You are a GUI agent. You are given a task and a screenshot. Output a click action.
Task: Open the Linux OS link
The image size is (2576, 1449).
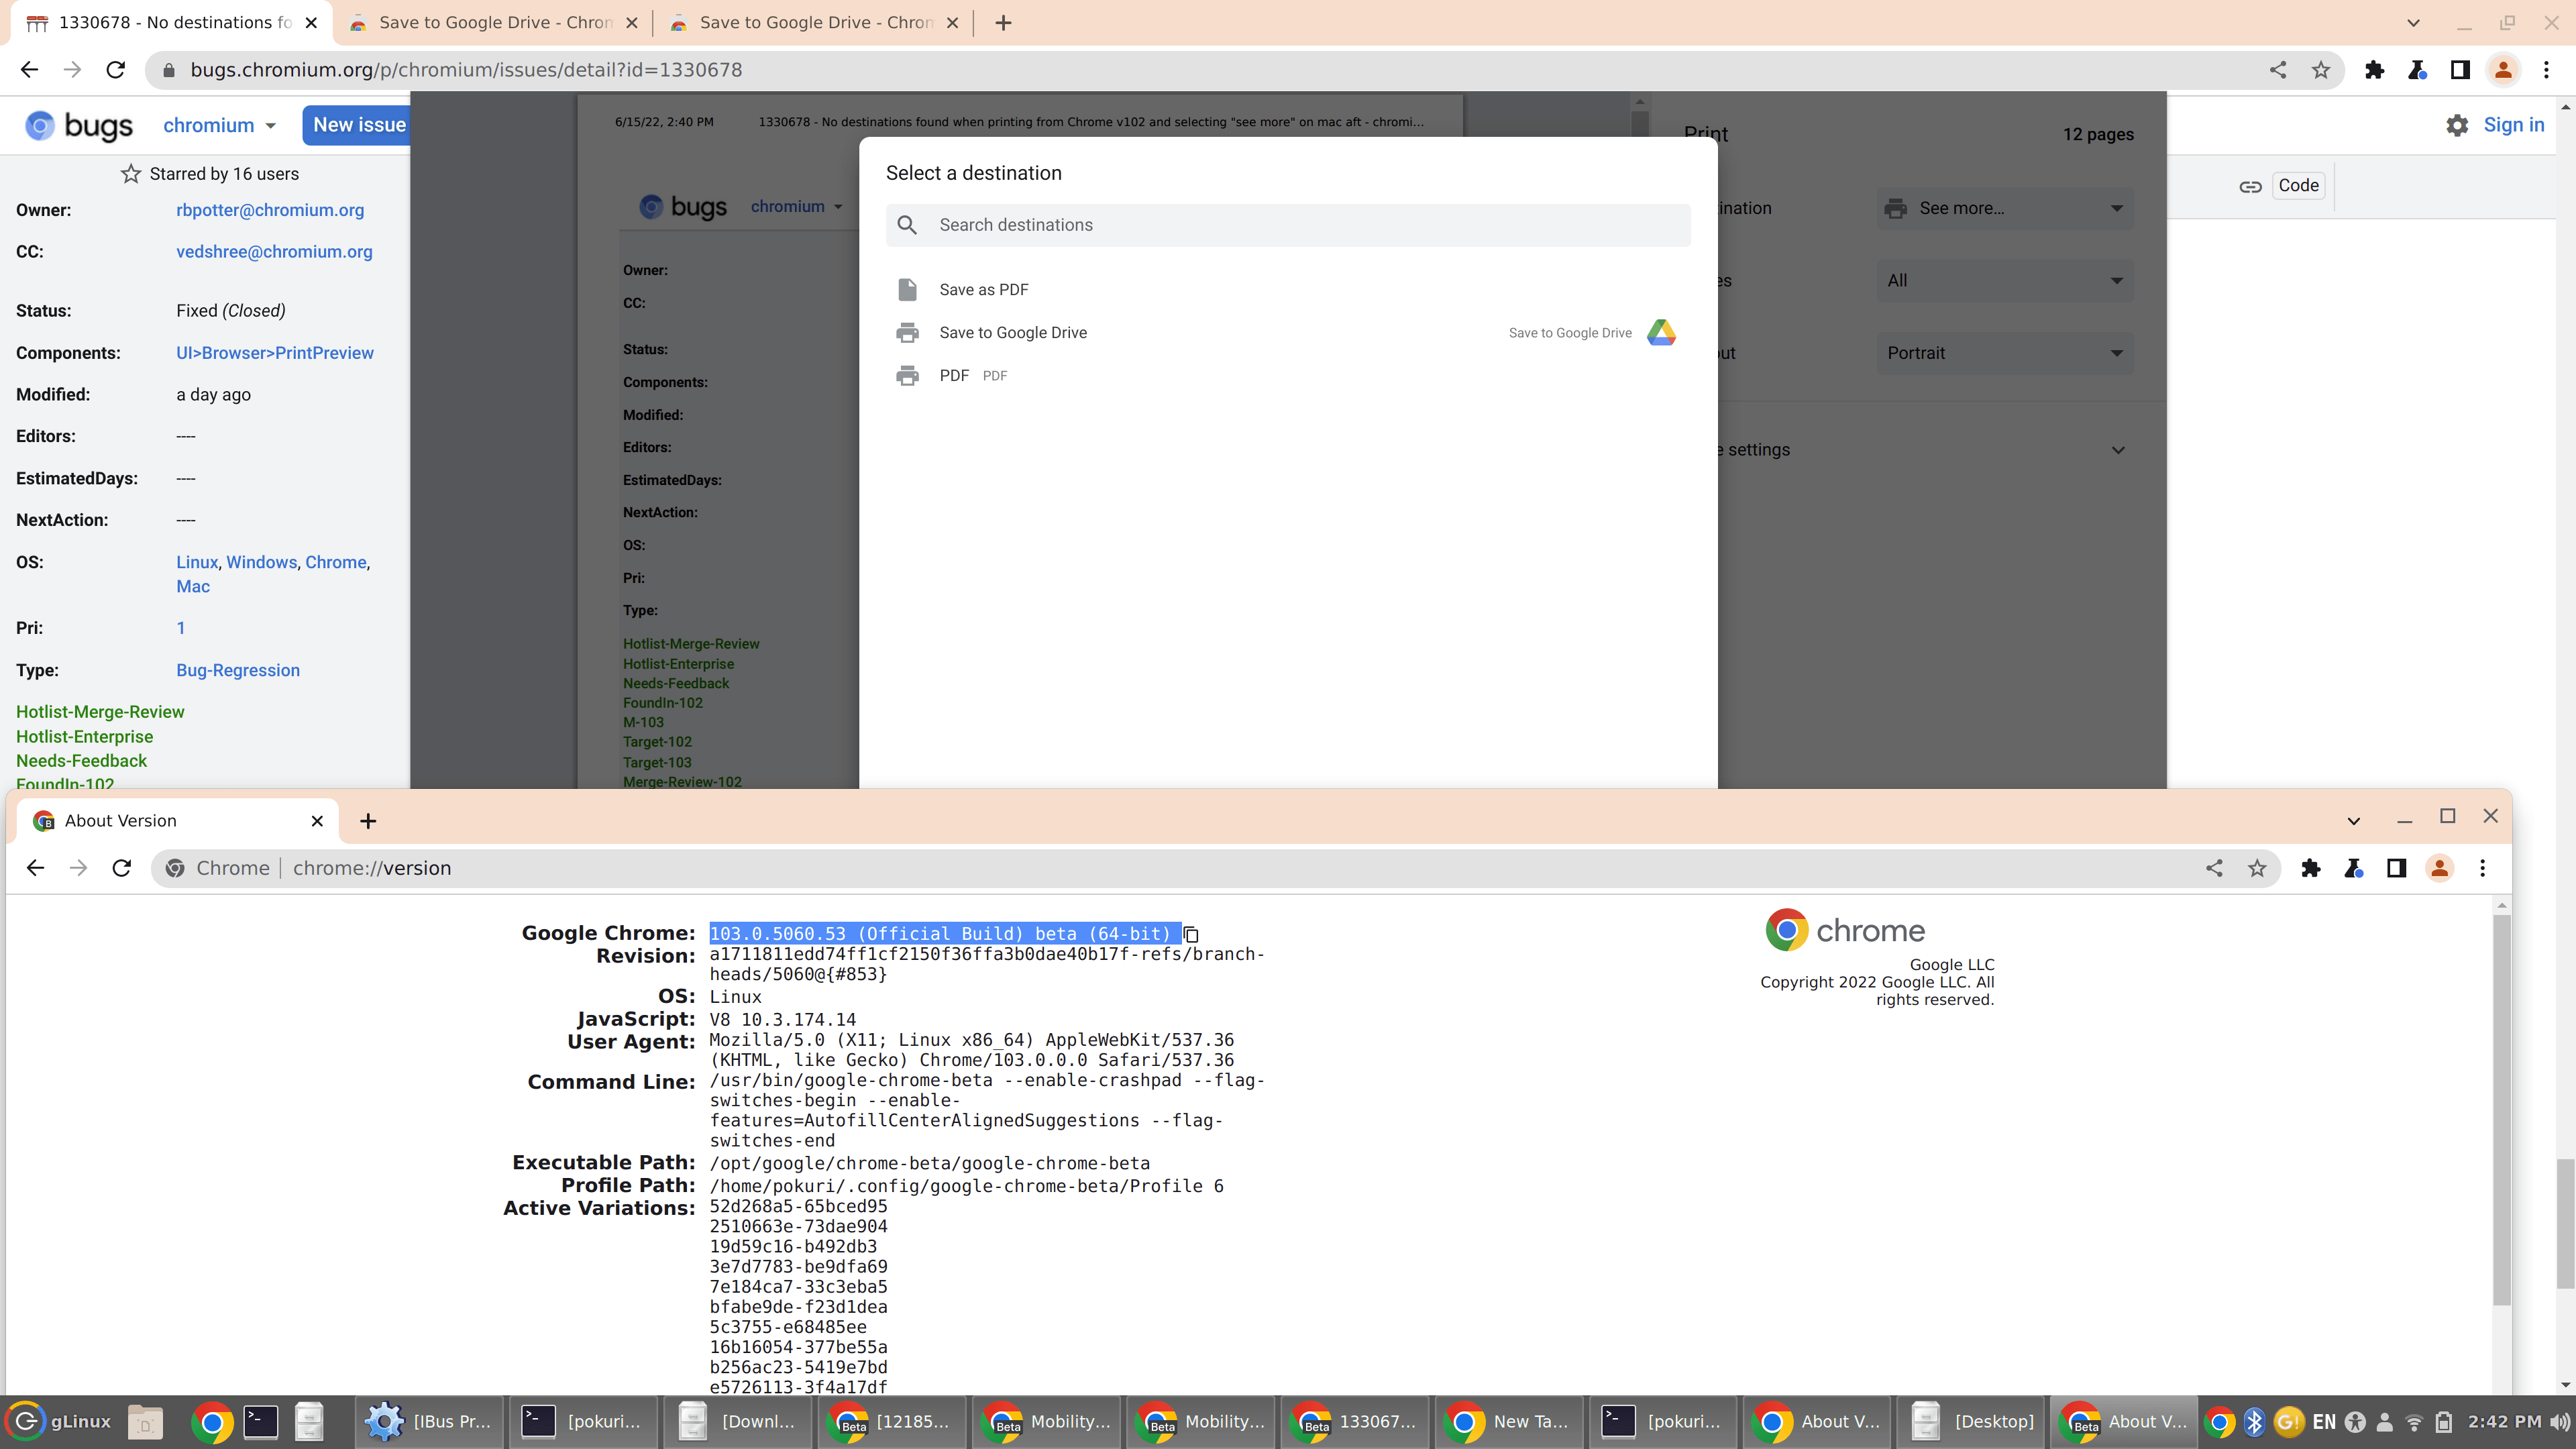[x=197, y=562]
